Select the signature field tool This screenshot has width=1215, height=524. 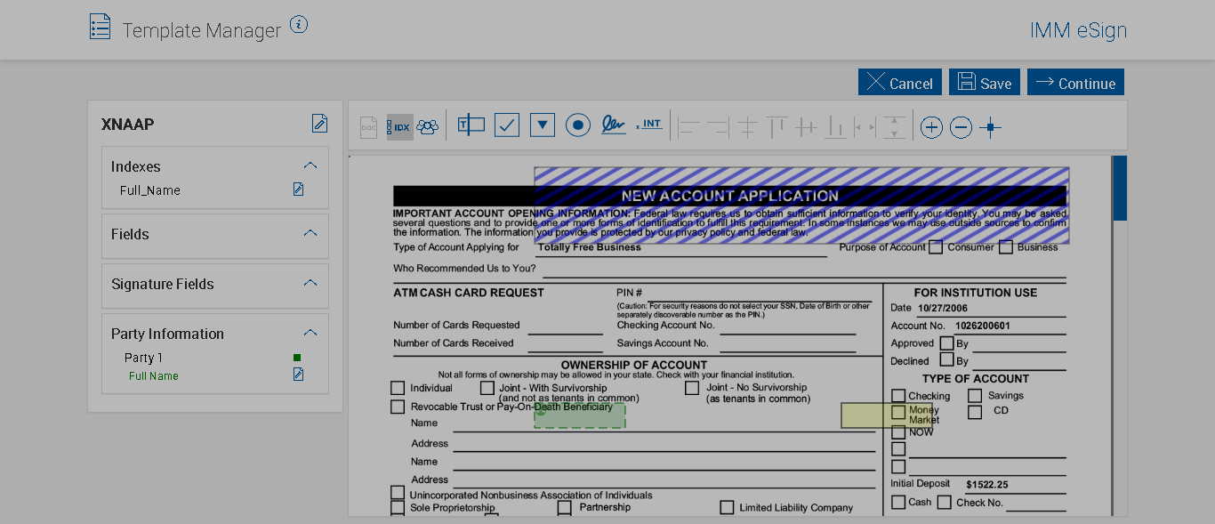point(613,125)
